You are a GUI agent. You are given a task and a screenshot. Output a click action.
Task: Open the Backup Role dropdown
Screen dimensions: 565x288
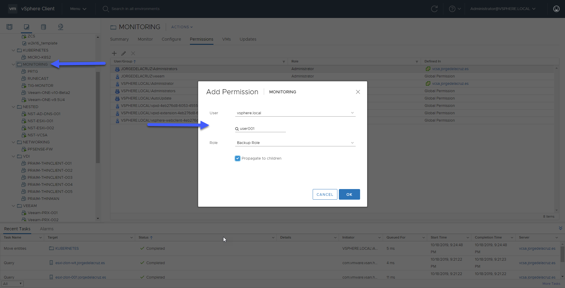click(295, 143)
